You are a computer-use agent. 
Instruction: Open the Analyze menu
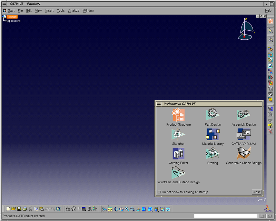[73, 11]
